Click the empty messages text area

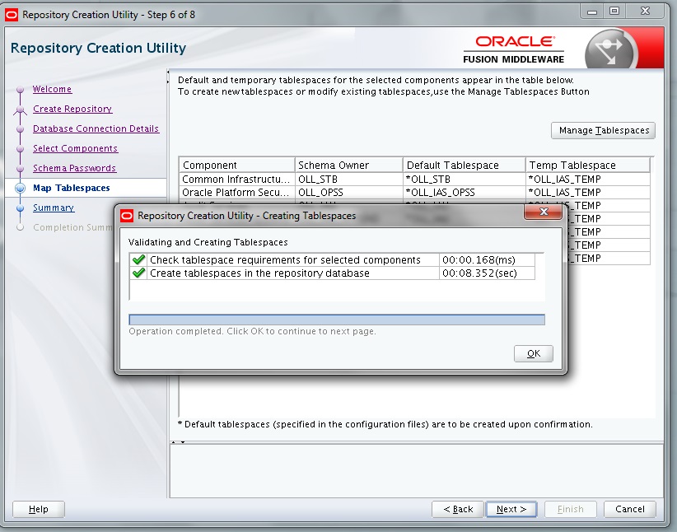click(416, 471)
